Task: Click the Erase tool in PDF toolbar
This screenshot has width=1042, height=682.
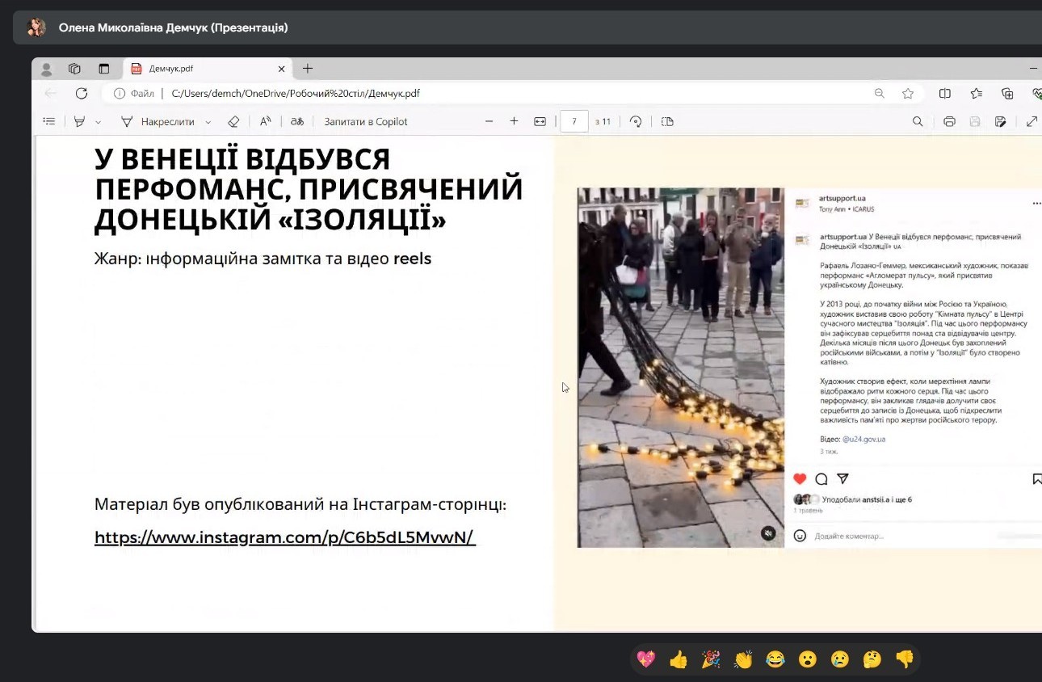Action: (233, 122)
